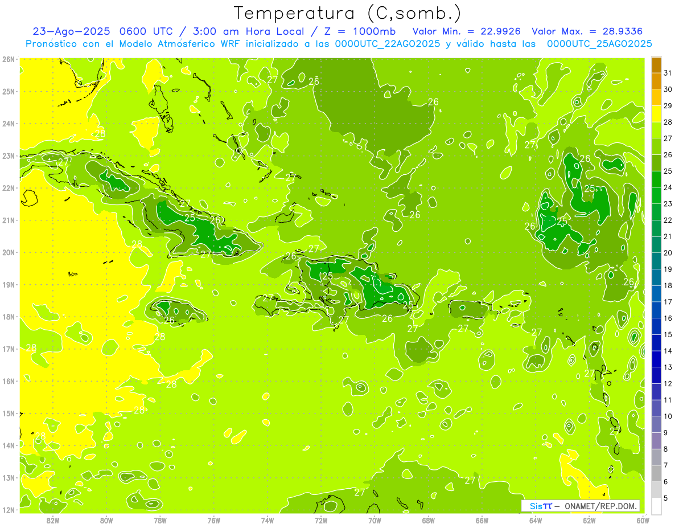
Task: Pick the yellow swatch between colorbar labels 28 and 29
Action: coord(656,114)
